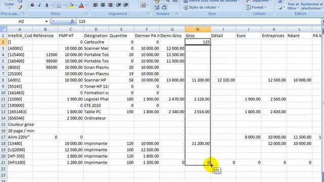
Task: Toggle bold (G) formatting
Action: pyautogui.click(x=32, y=5)
